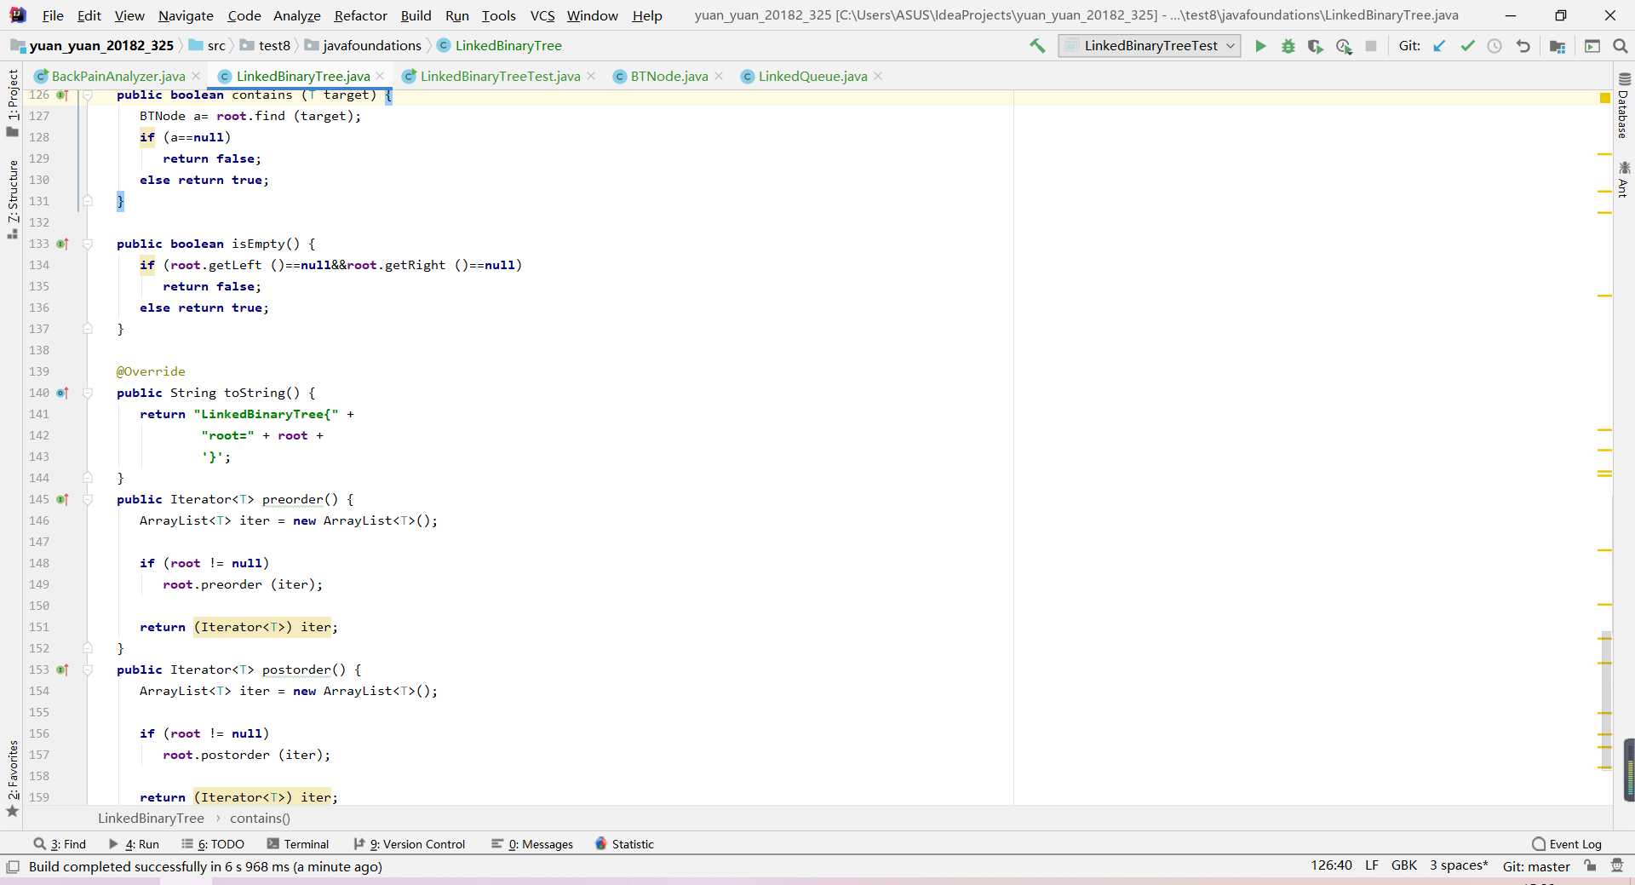Screen dimensions: 1635x885
Task: Open the VCS menu
Action: point(542,15)
